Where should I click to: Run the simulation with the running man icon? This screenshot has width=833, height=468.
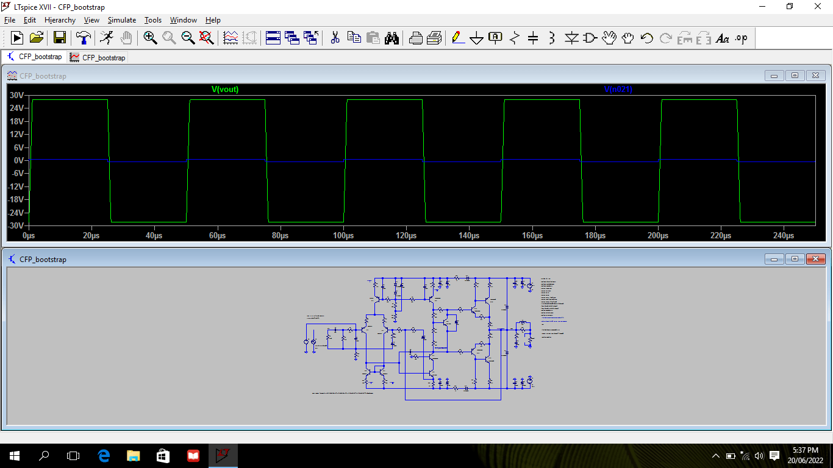point(106,38)
